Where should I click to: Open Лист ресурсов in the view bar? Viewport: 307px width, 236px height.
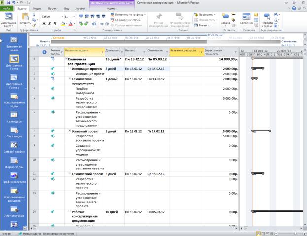[14, 212]
